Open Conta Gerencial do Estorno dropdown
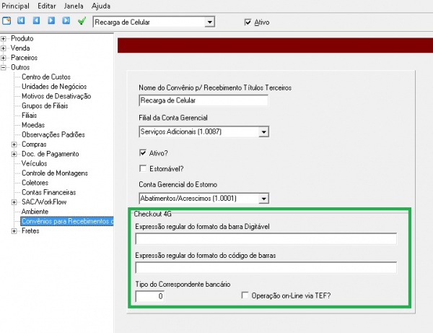Screen dimensions: 433x333 coord(263,198)
